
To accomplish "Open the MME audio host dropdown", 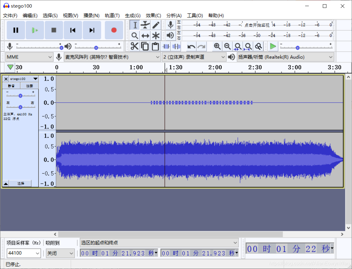I will (29, 57).
